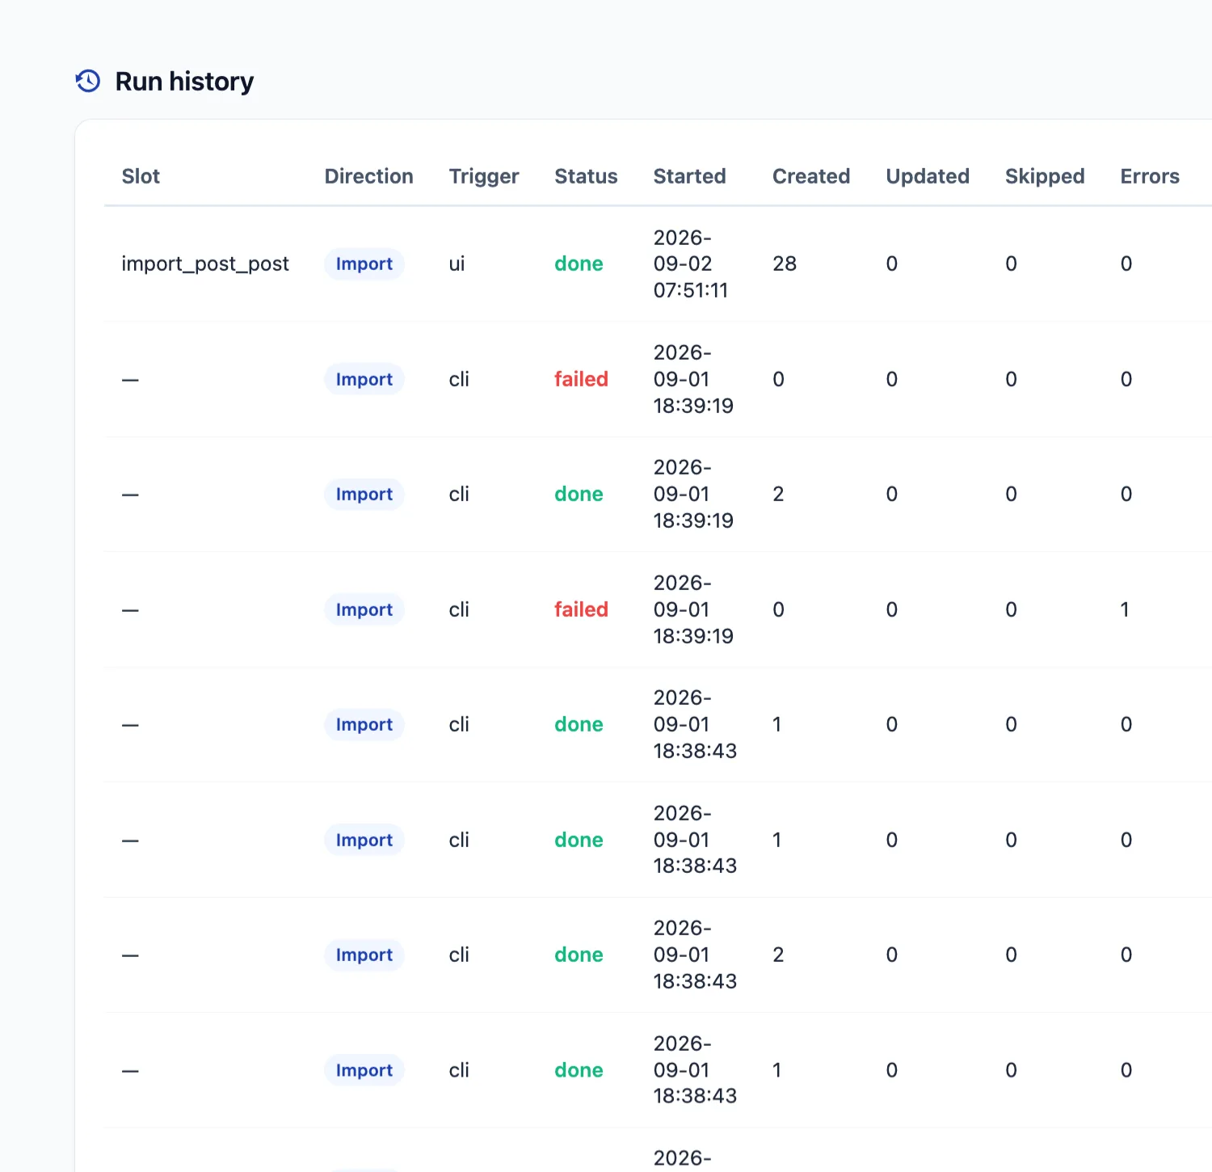This screenshot has height=1172, width=1212.
Task: Click the 'ui' trigger cell
Action: tap(457, 264)
